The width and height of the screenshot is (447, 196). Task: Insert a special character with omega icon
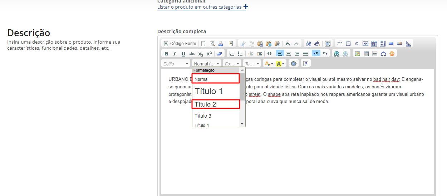(x=383, y=54)
